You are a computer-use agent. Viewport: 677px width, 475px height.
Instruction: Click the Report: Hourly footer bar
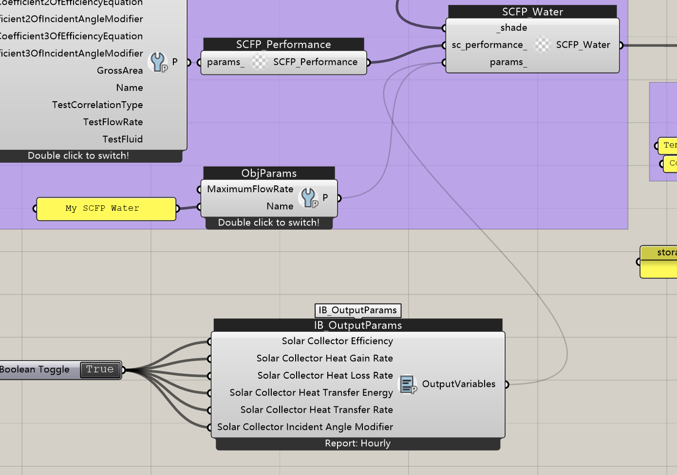(357, 443)
